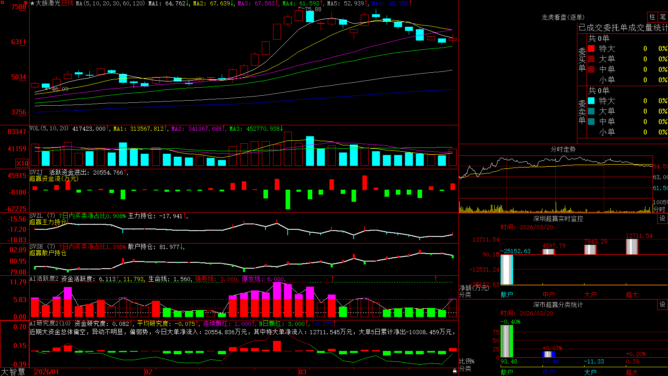This screenshot has height=376, width=668.
Task: Click the 大户 bar valued 7843.29
Action: pos(590,249)
